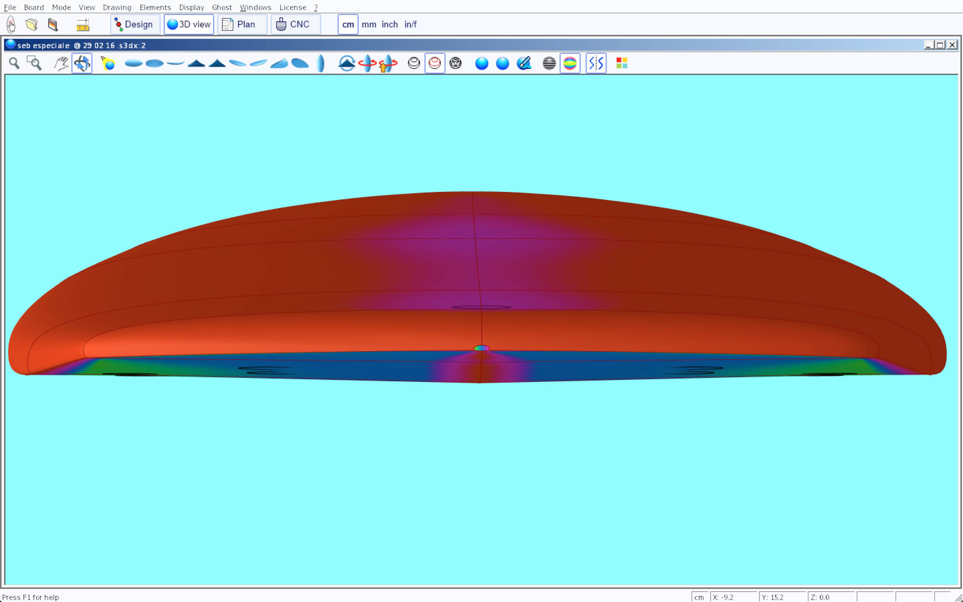The image size is (963, 602).
Task: Click the light source position icon
Action: click(x=108, y=63)
